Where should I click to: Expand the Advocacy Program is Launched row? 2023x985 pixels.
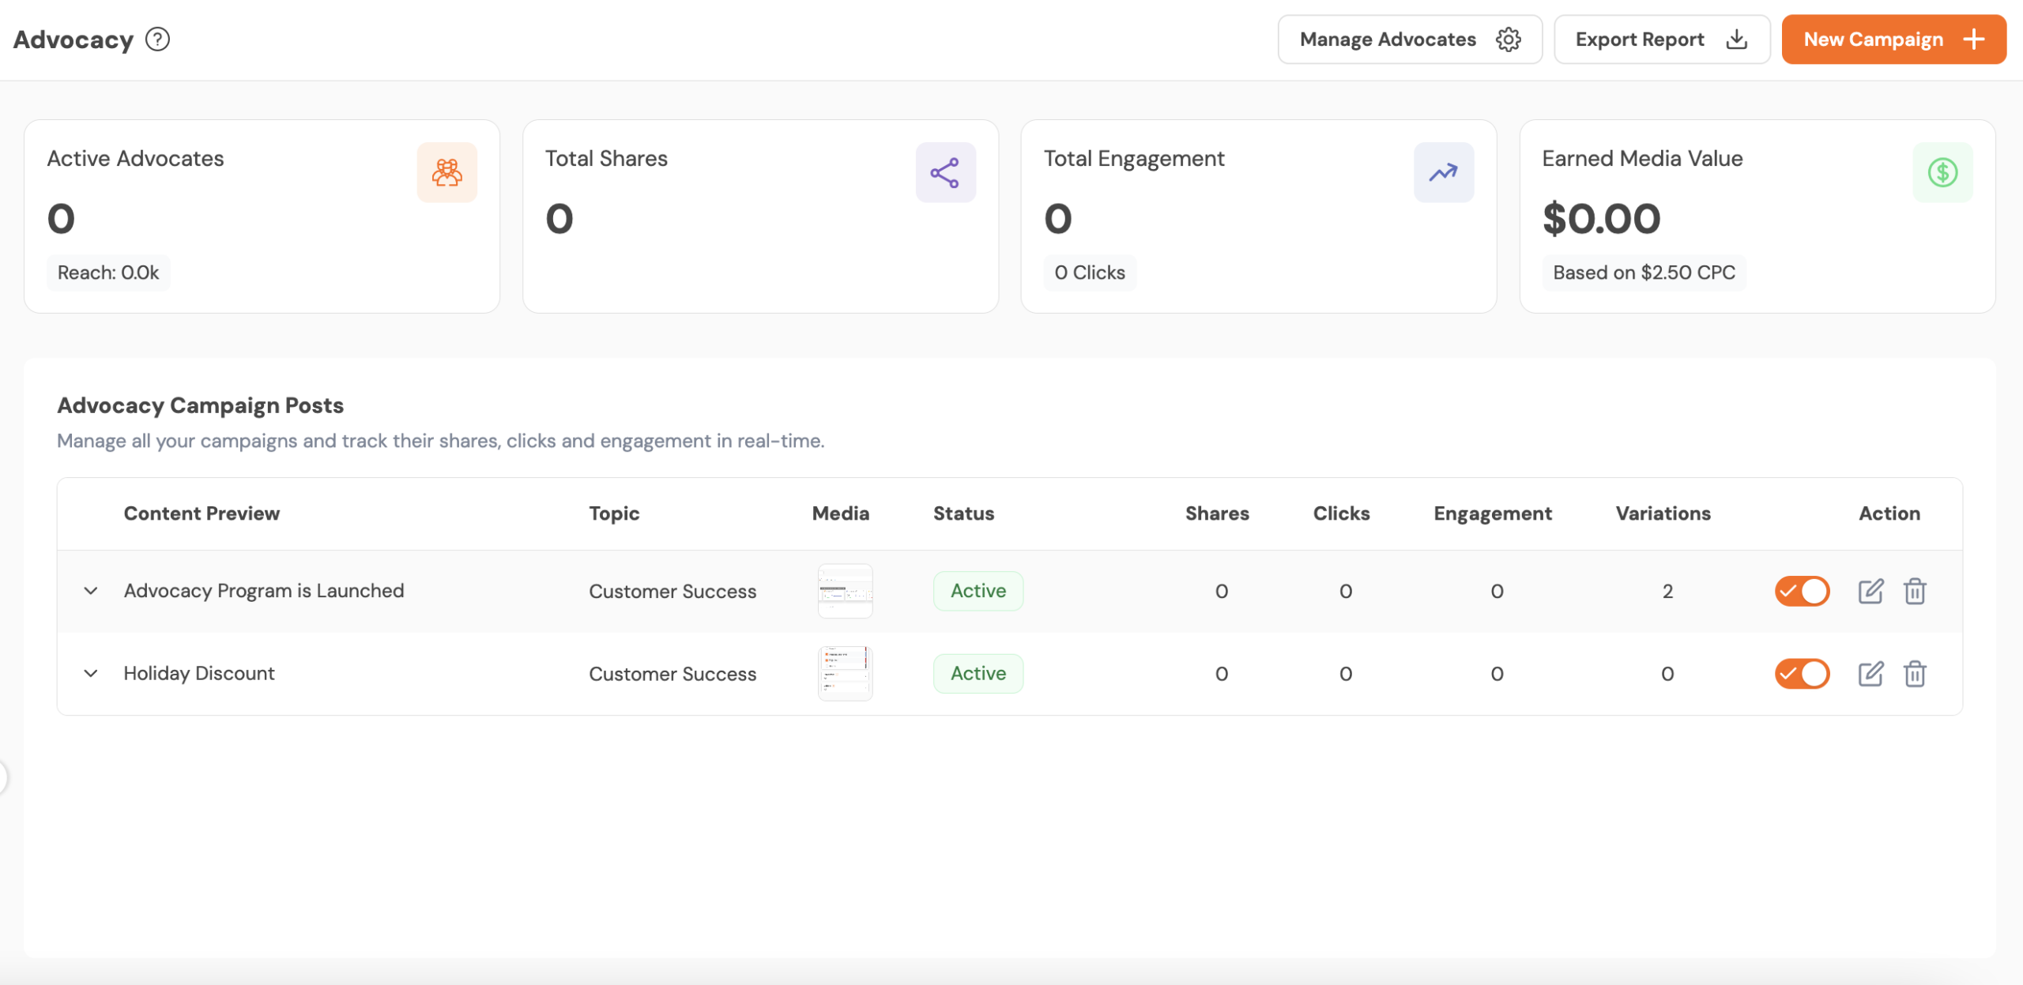click(x=91, y=591)
